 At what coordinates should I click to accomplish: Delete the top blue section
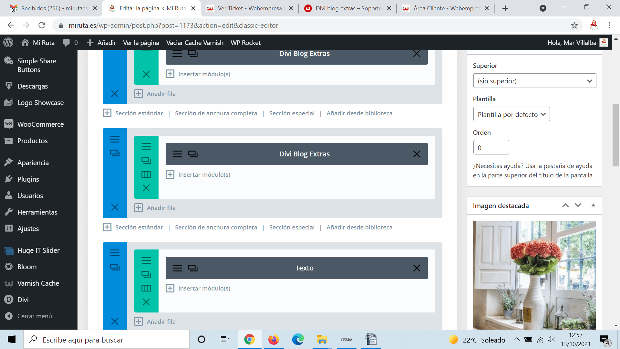point(115,94)
